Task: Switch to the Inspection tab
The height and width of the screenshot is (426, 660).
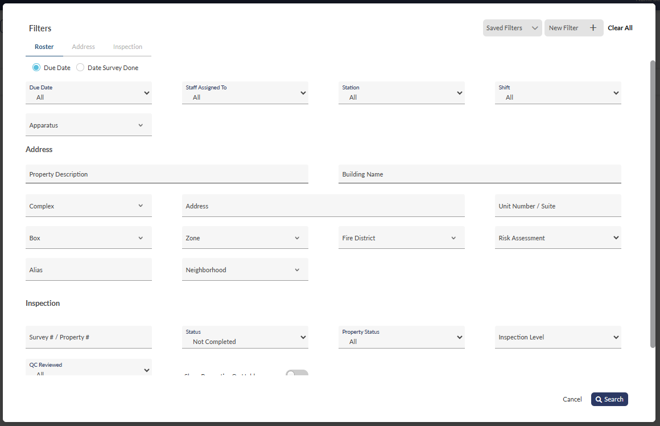Action: (127, 47)
